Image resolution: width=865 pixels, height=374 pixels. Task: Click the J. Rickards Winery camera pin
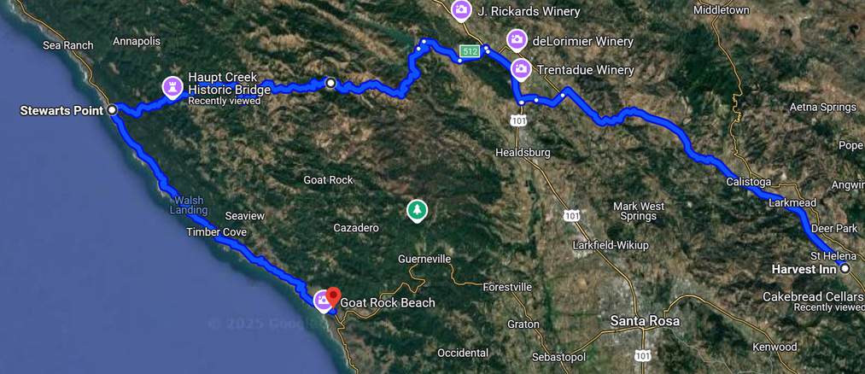click(x=460, y=9)
